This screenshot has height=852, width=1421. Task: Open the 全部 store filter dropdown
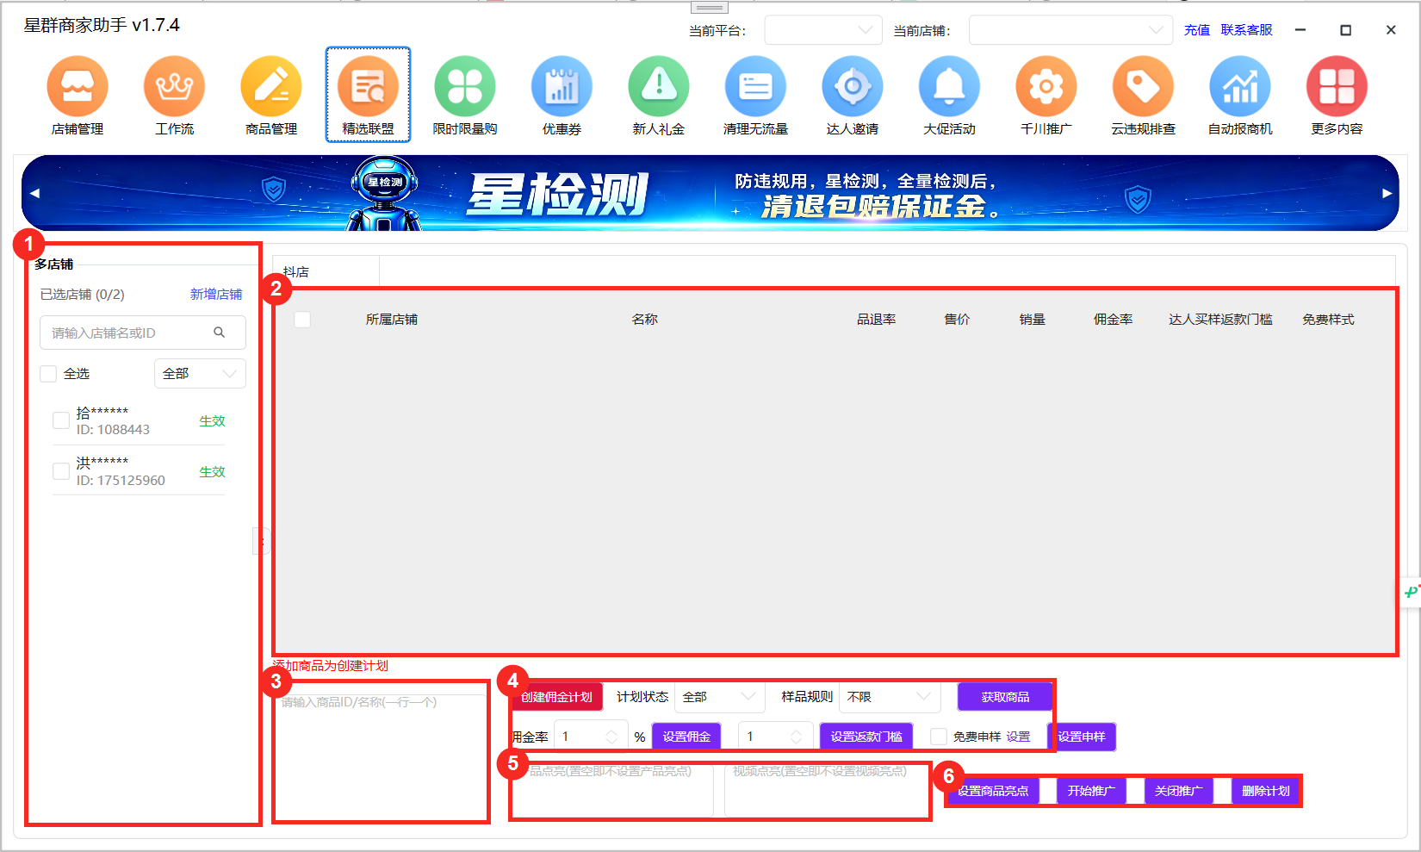tap(200, 374)
